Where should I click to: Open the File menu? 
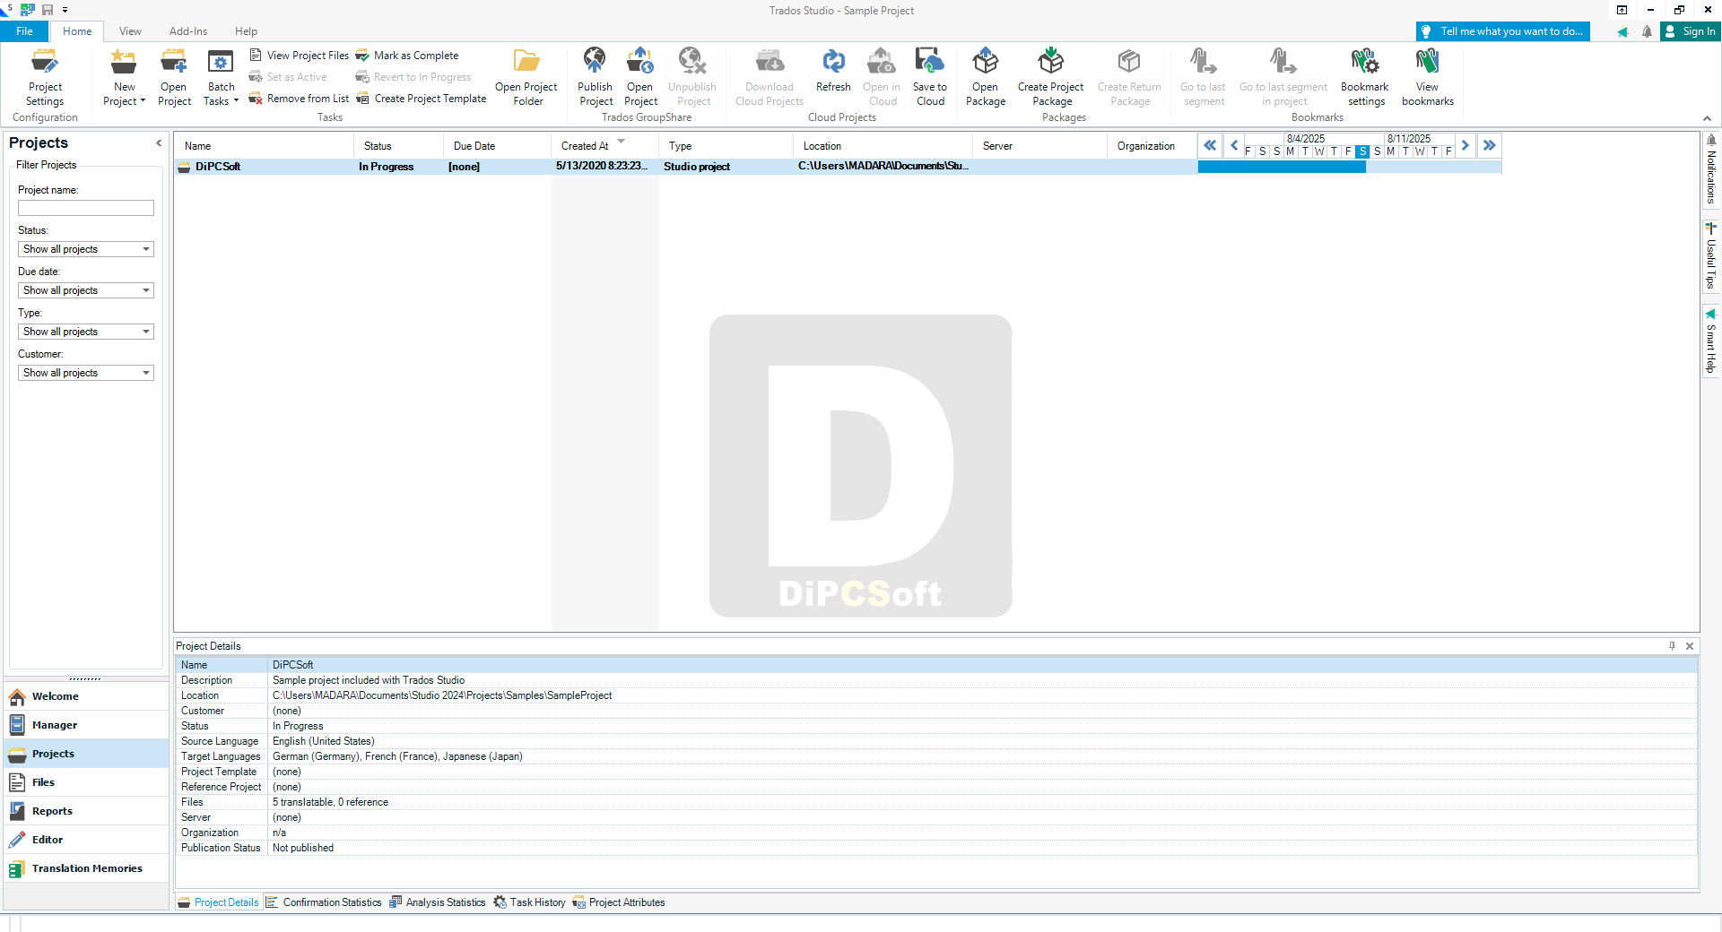click(24, 31)
